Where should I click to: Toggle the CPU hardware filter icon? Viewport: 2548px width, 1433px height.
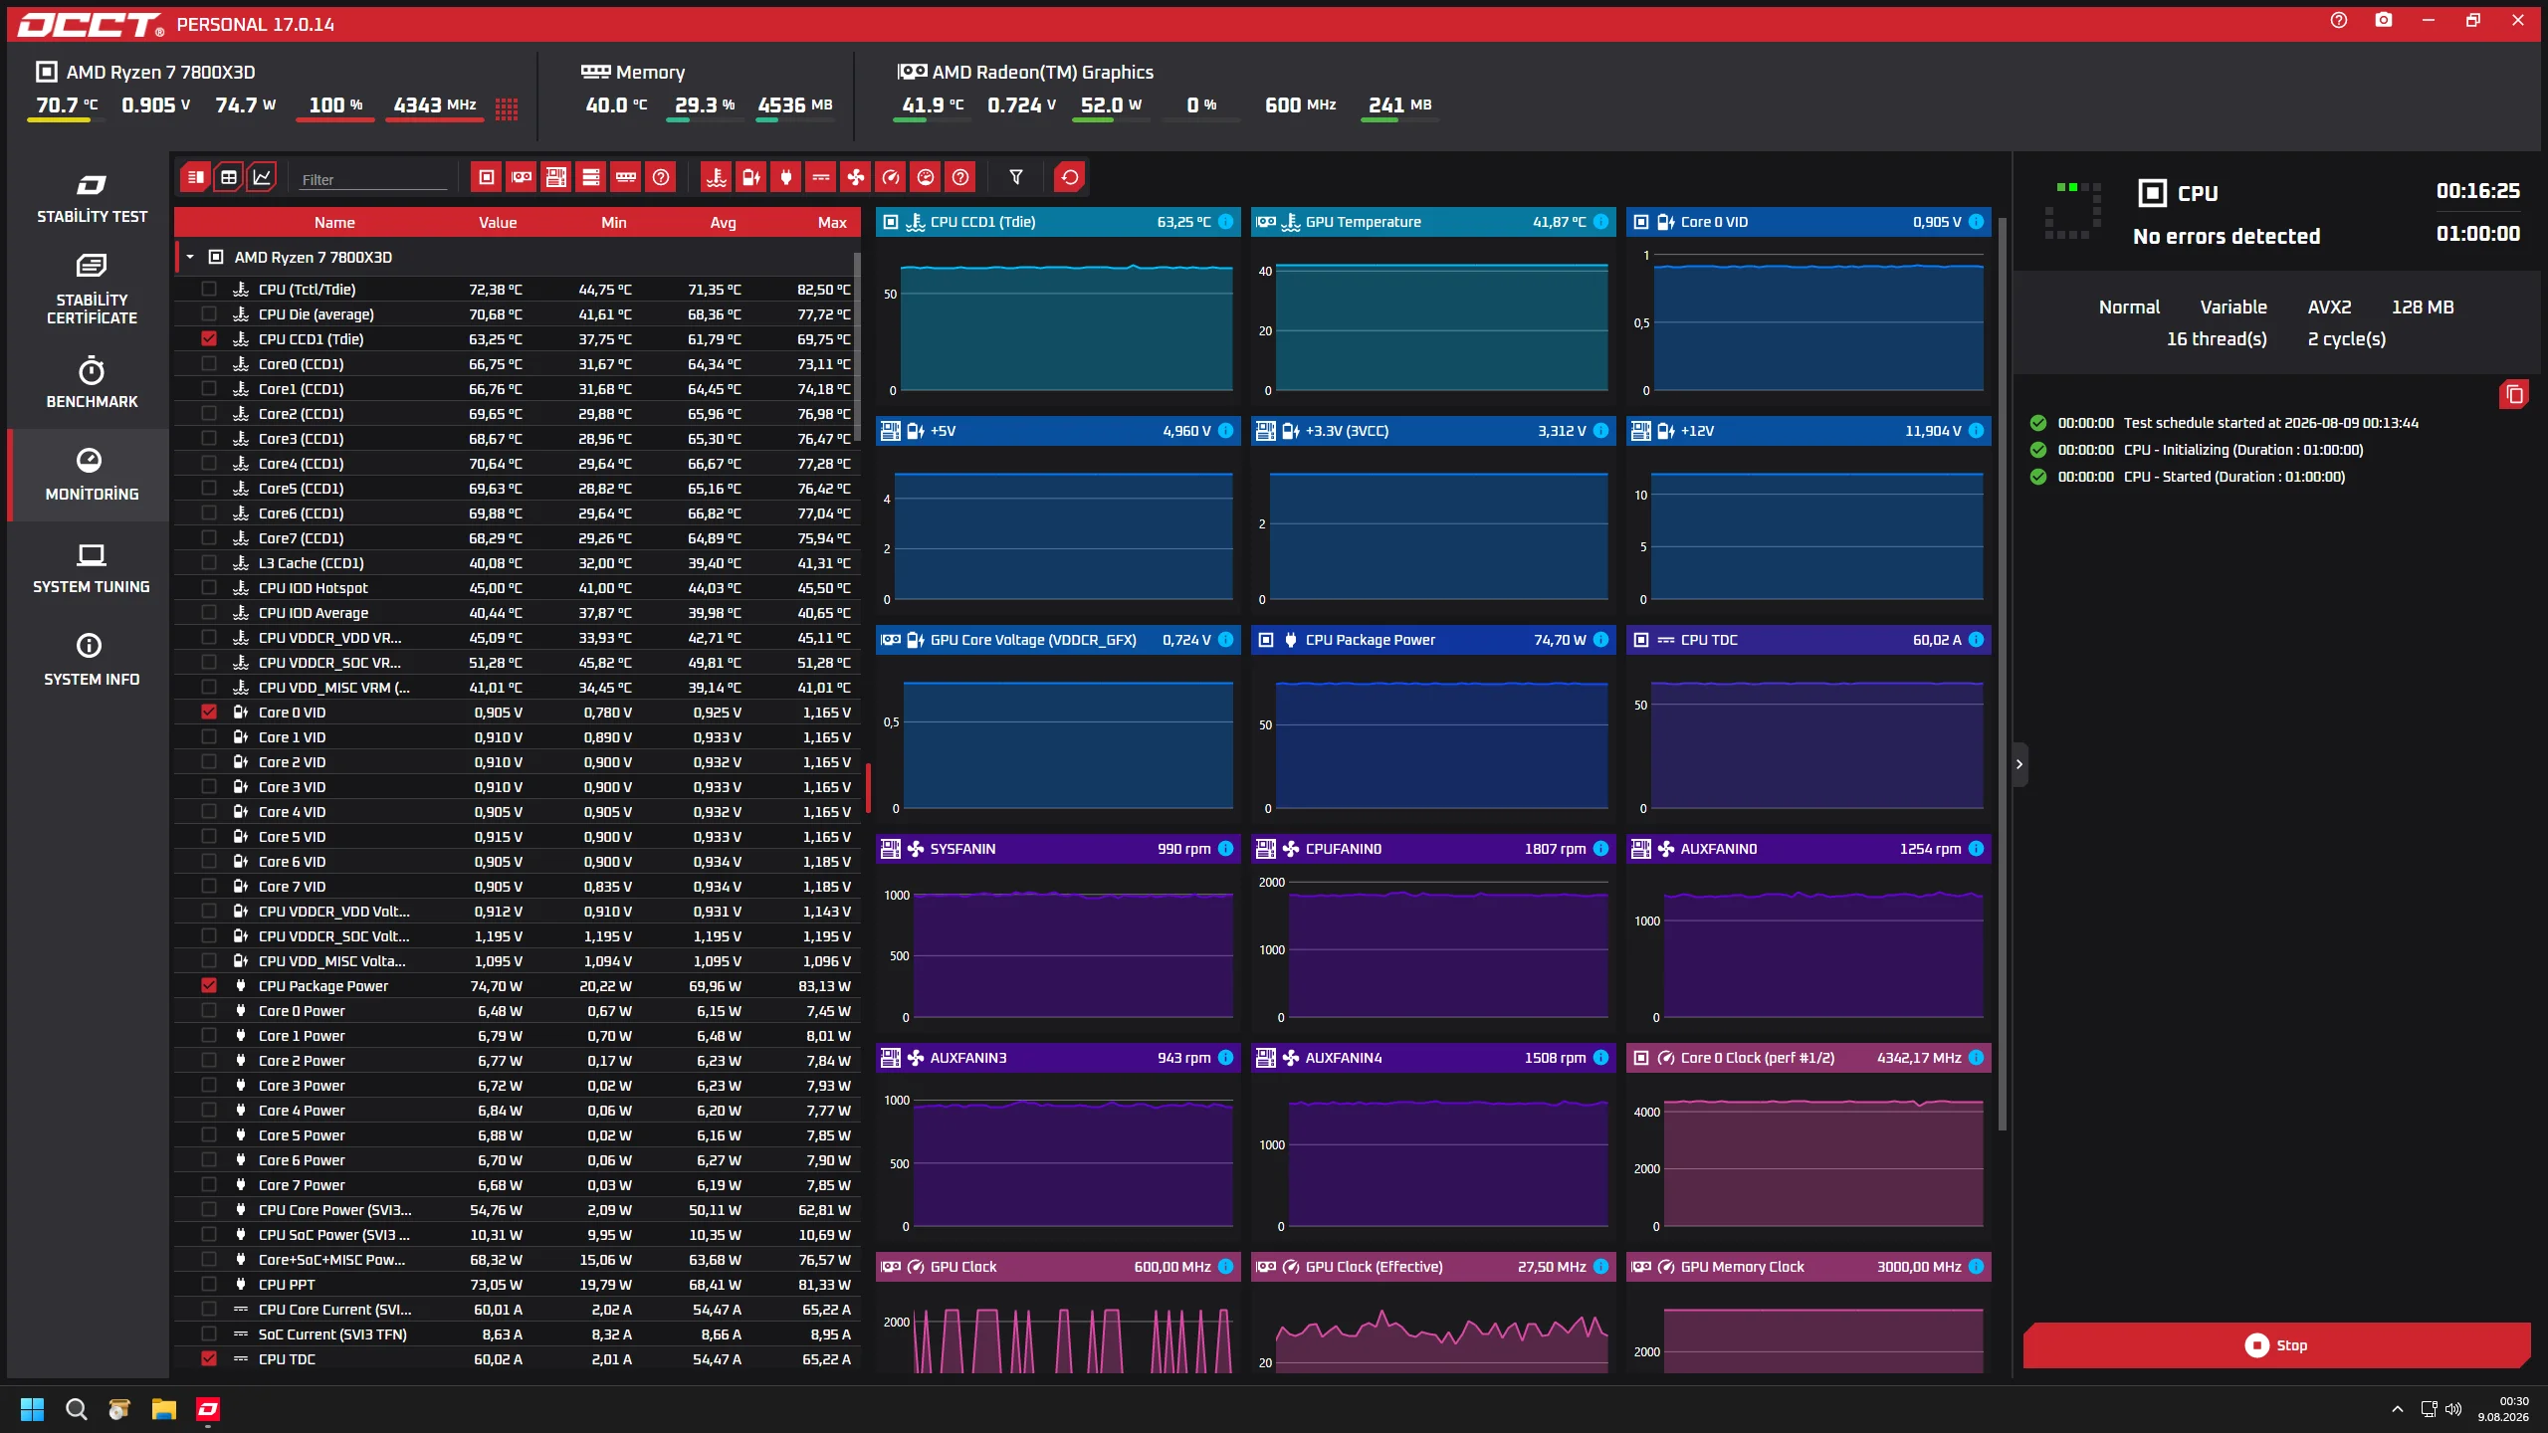point(487,177)
